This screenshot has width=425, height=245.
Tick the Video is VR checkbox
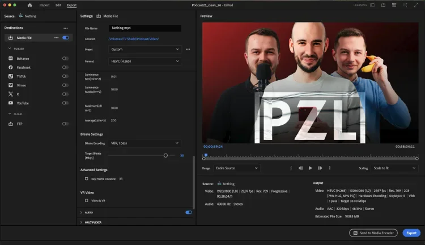pyautogui.click(x=86, y=200)
